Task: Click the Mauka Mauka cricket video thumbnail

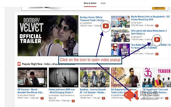Action: [x=121, y=22]
